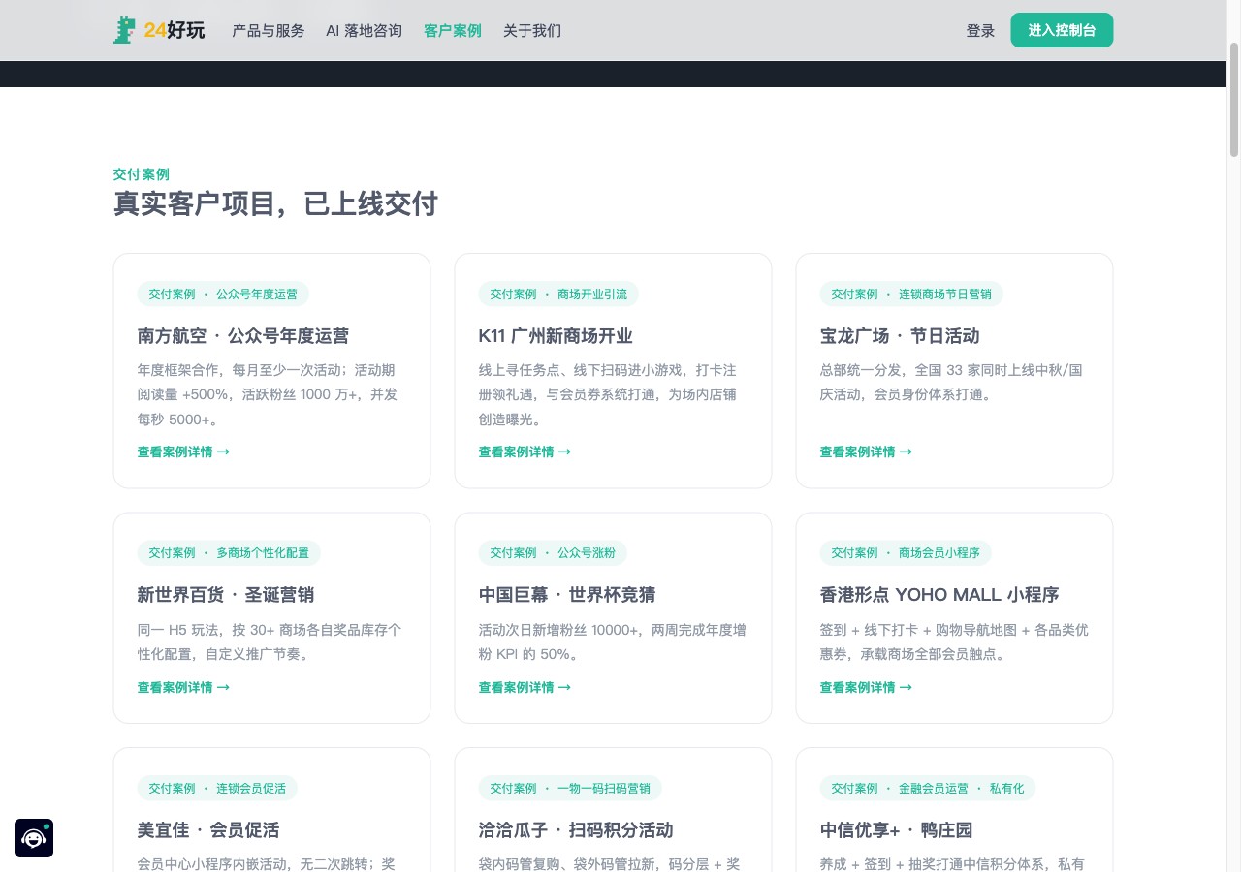Go to AI 落地咨询 page
This screenshot has height=872, width=1241.
[x=364, y=31]
